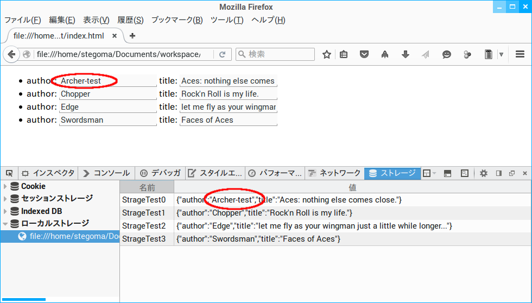Switch to the インスペクタ tab
The image size is (532, 303).
point(48,173)
